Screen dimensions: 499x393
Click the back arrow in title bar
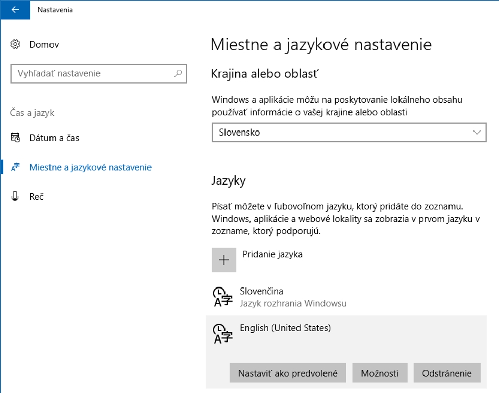pyautogui.click(x=15, y=10)
